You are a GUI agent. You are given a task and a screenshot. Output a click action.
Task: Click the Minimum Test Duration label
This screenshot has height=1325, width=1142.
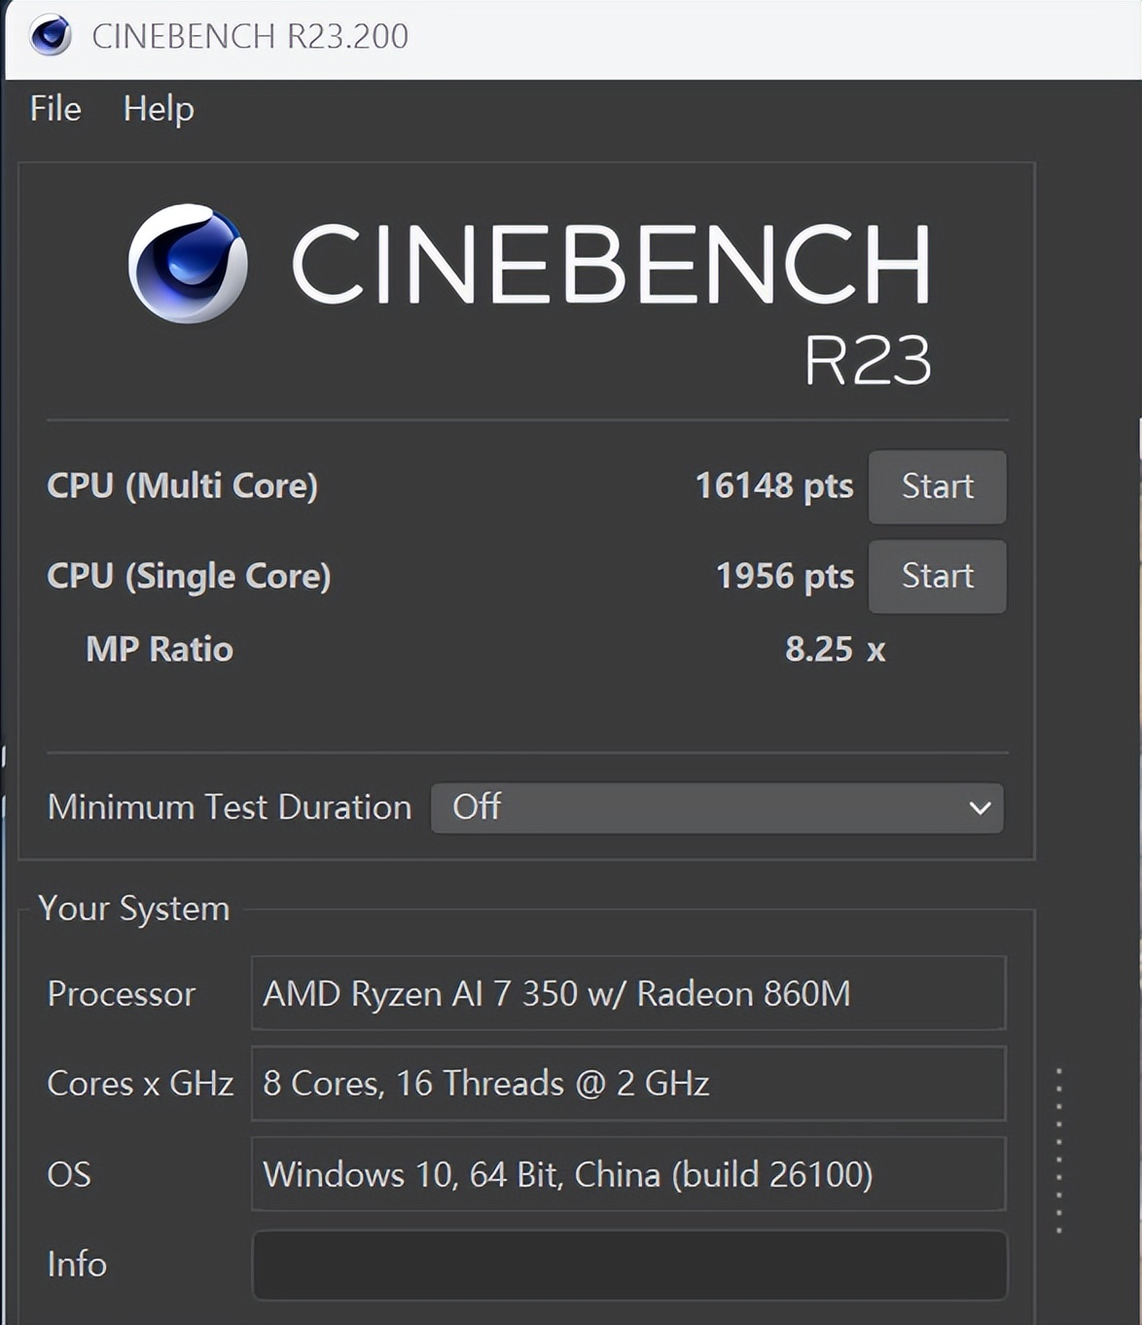tap(230, 807)
